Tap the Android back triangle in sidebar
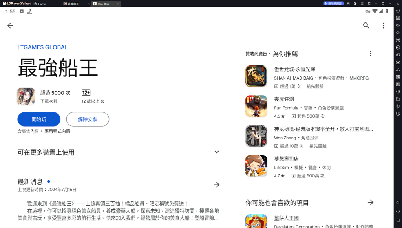 tap(398, 202)
